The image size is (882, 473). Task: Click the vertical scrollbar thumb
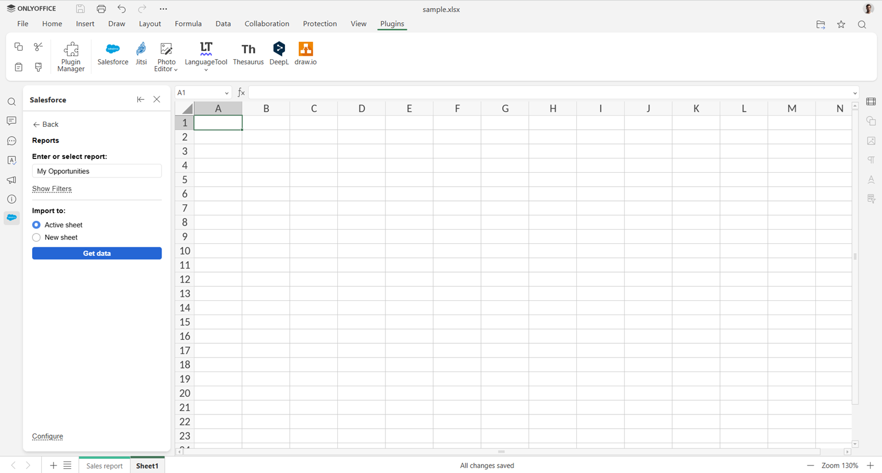[855, 256]
